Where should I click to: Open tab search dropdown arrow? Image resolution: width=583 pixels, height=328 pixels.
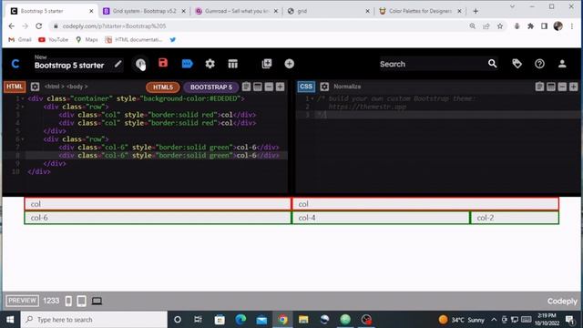click(x=512, y=6)
